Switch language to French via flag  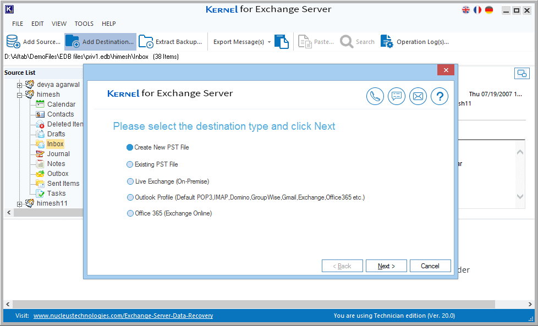click(477, 10)
